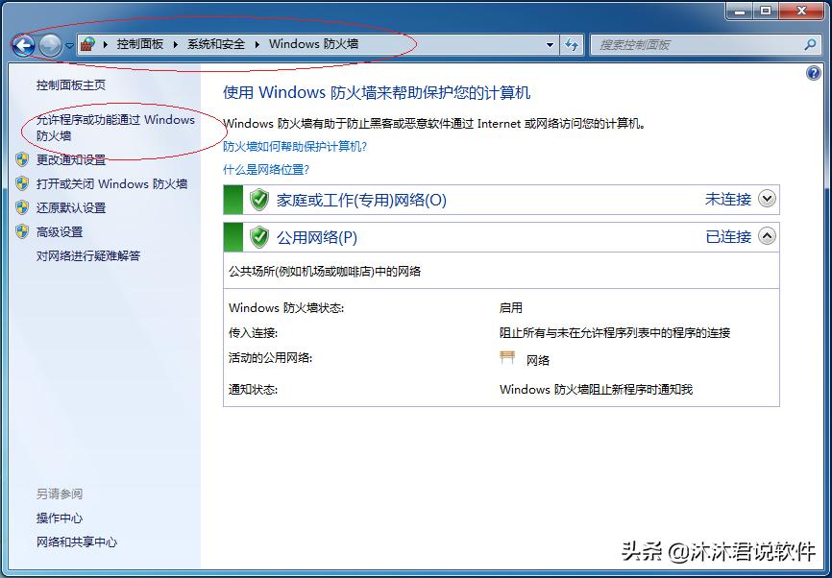832x578 pixels.
Task: Expand the 家庭或工作(专用)网络 section
Action: point(766,199)
